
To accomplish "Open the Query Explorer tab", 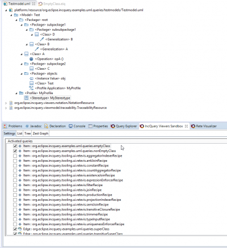I will pos(124,126).
